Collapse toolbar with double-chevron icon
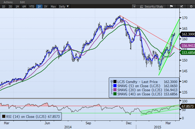 134,6
